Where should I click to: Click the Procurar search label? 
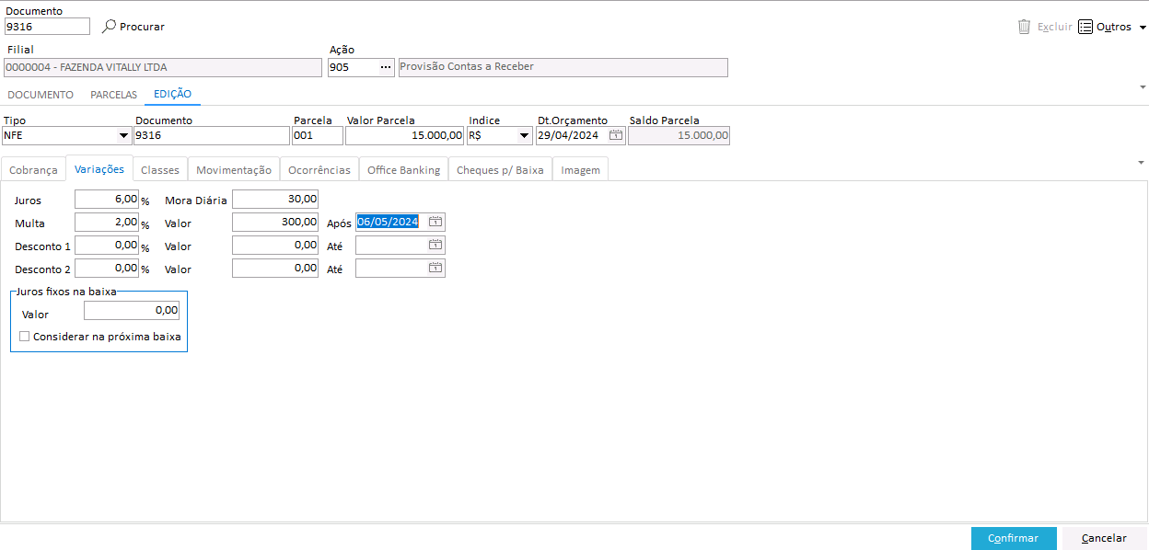pyautogui.click(x=142, y=27)
